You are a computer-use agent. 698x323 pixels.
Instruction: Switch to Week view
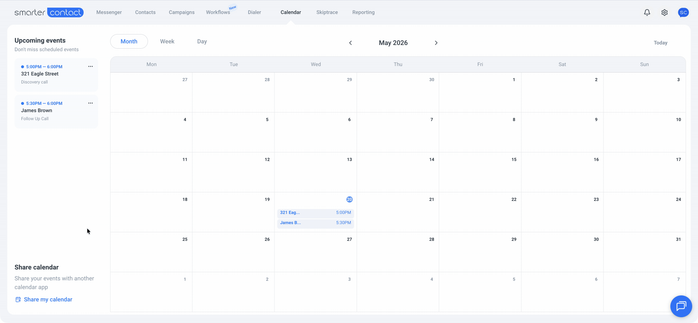[167, 41]
